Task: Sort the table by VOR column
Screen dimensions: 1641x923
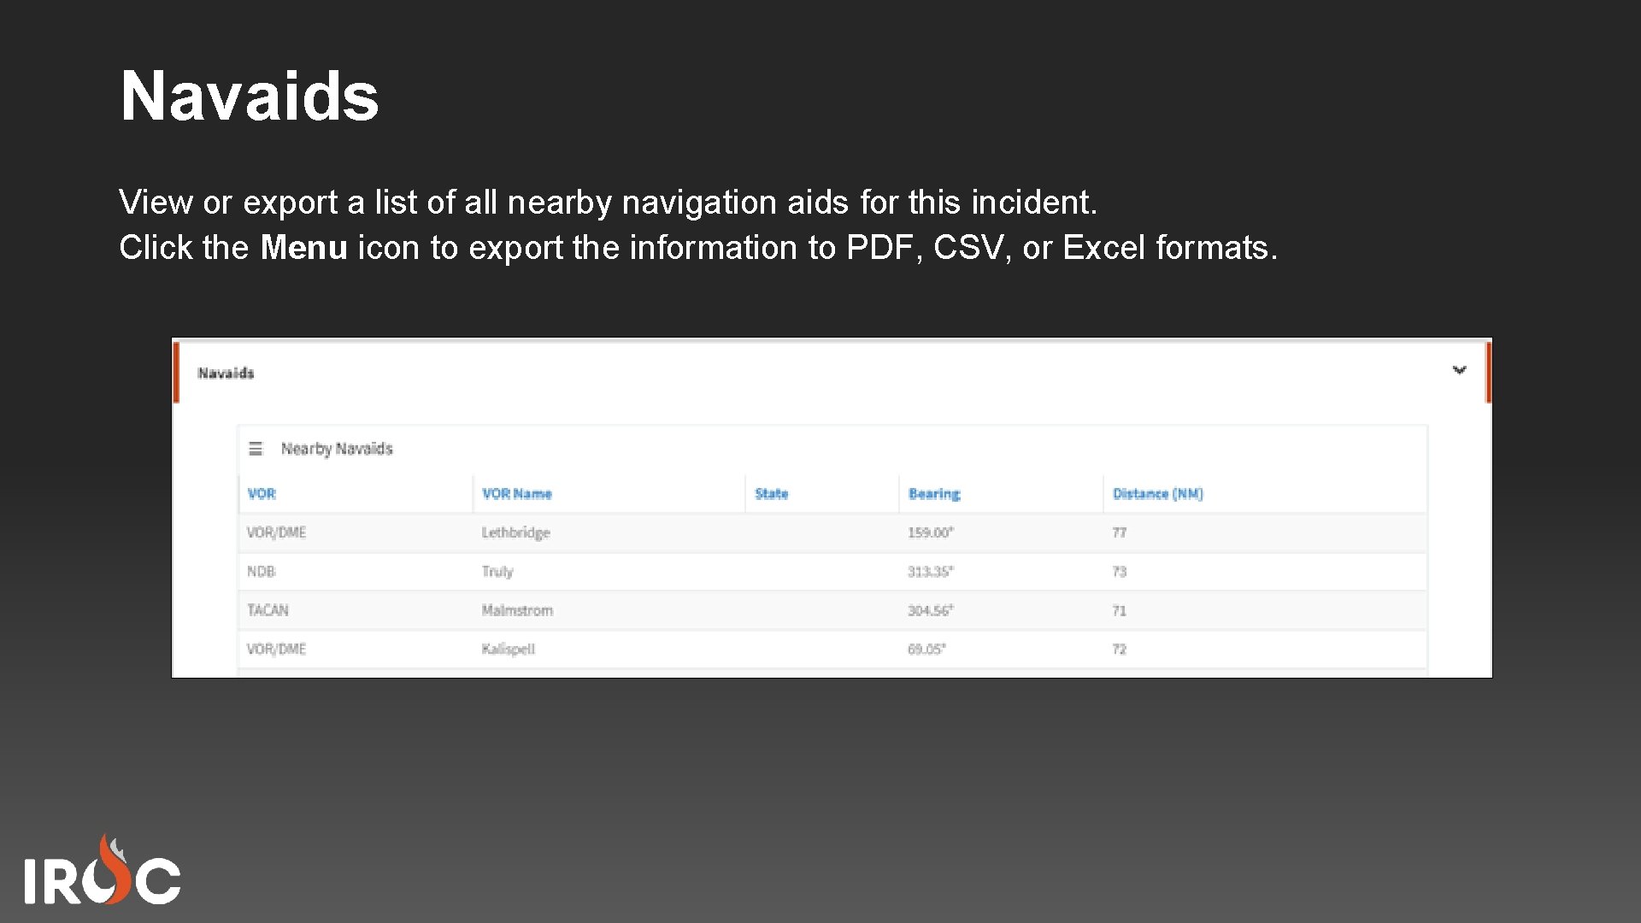Action: click(x=260, y=494)
